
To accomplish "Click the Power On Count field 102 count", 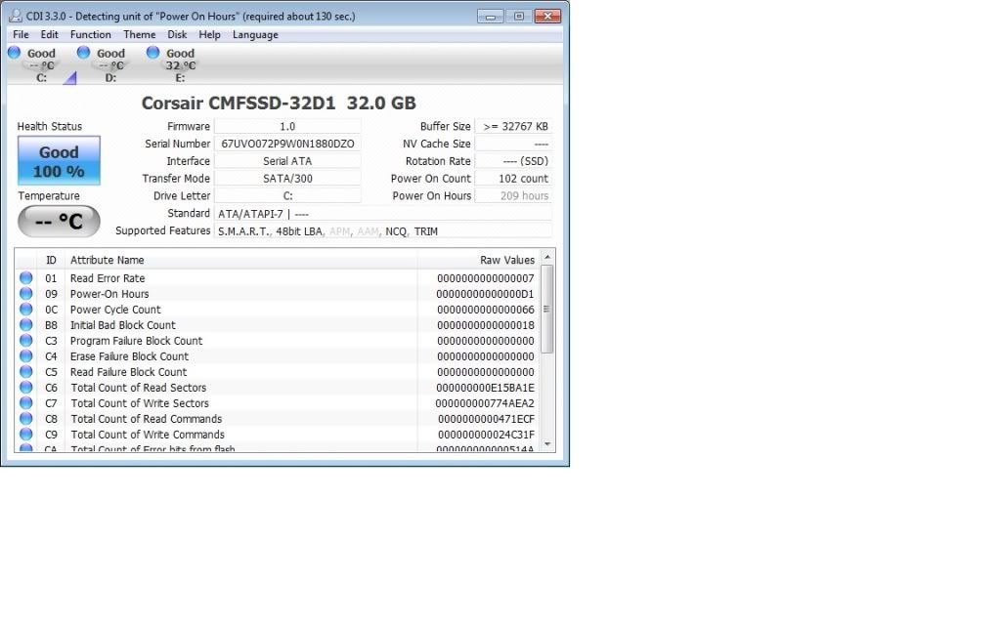I will click(513, 179).
